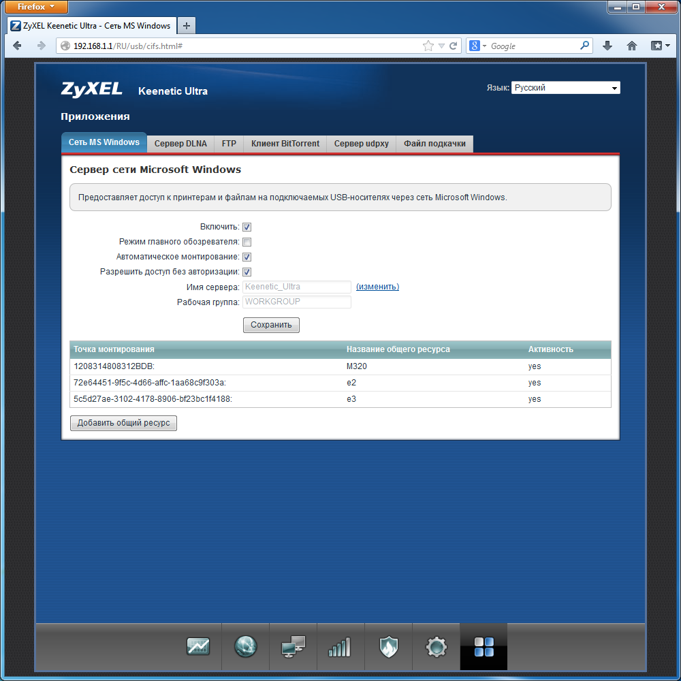Switch to the Сервер udpxy tab
Image resolution: width=681 pixels, height=681 pixels.
point(362,144)
